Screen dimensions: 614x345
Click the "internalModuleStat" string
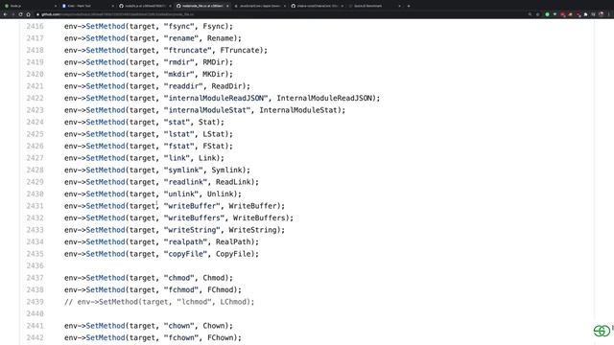tap(207, 110)
